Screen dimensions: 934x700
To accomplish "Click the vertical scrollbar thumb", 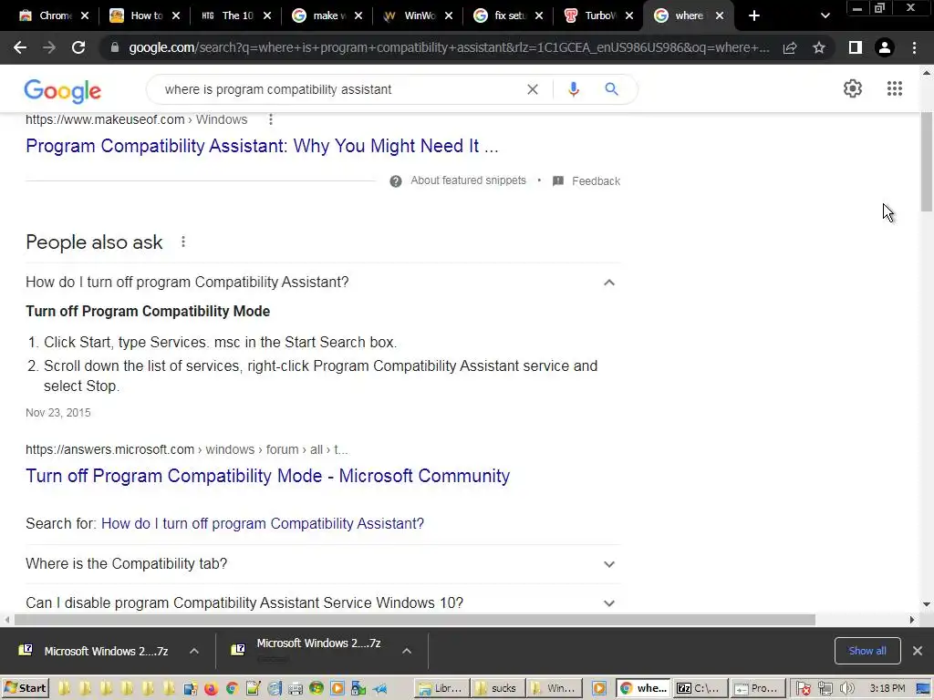I will [927, 160].
